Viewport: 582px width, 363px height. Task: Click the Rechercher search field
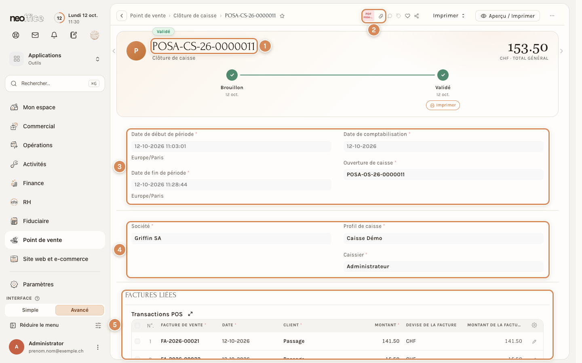point(55,83)
